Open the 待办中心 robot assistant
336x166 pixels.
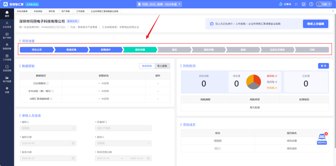(322, 138)
